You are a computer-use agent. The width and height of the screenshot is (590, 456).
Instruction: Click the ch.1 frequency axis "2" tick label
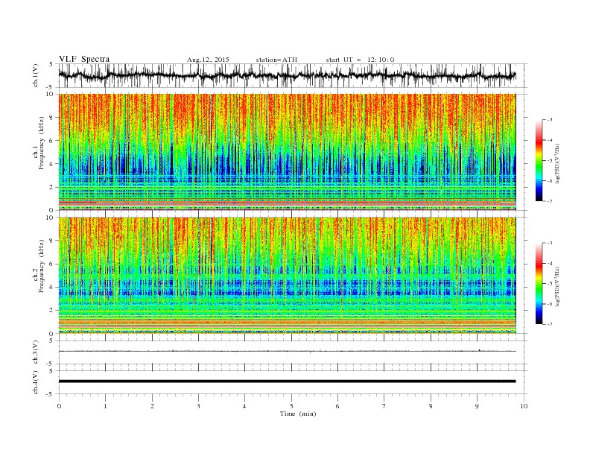pyautogui.click(x=52, y=187)
